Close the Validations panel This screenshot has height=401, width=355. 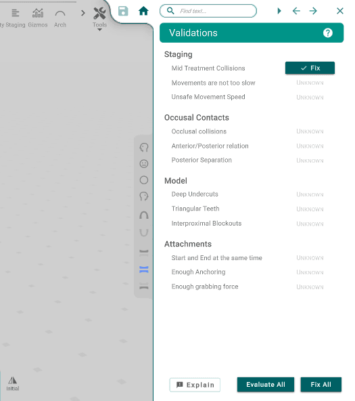click(340, 11)
